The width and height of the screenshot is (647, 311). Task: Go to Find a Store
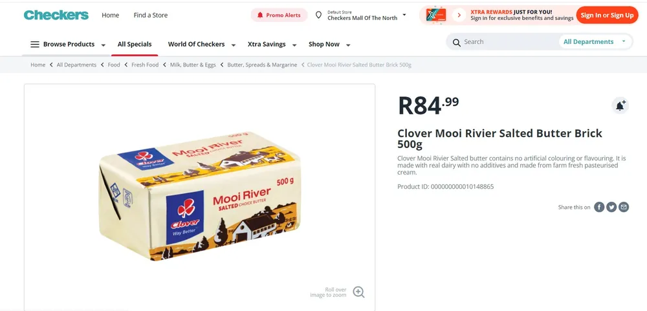(x=151, y=15)
